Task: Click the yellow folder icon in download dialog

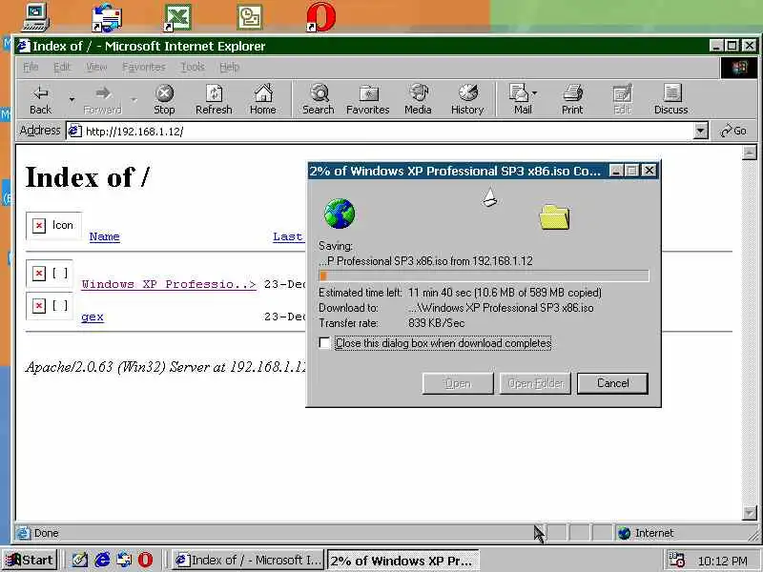Action: (x=554, y=217)
